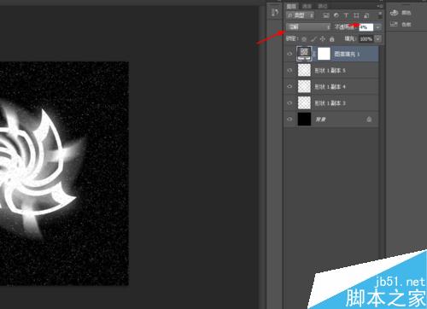Hide the 图案填充 1 layer via eye icon
This screenshot has width=427, height=309.
[290, 54]
